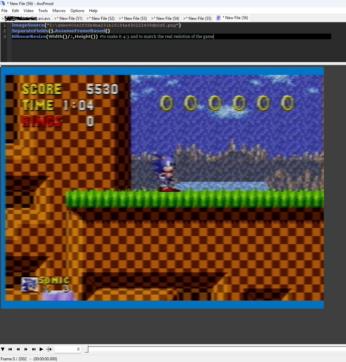Show the Options menu
The width and height of the screenshot is (346, 362).
click(x=77, y=11)
